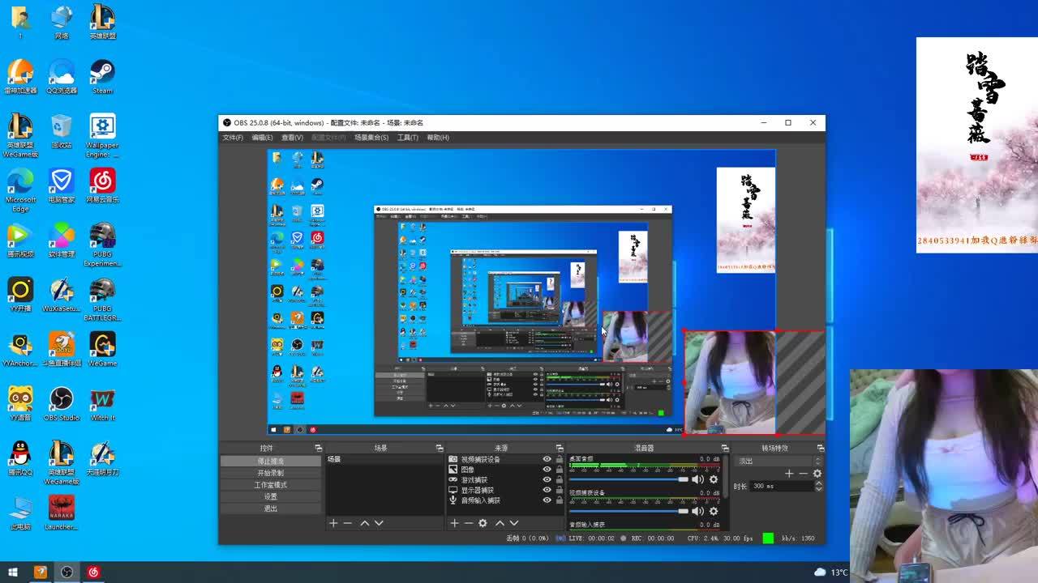
Task: Open the 文件(F) menu
Action: click(x=233, y=138)
